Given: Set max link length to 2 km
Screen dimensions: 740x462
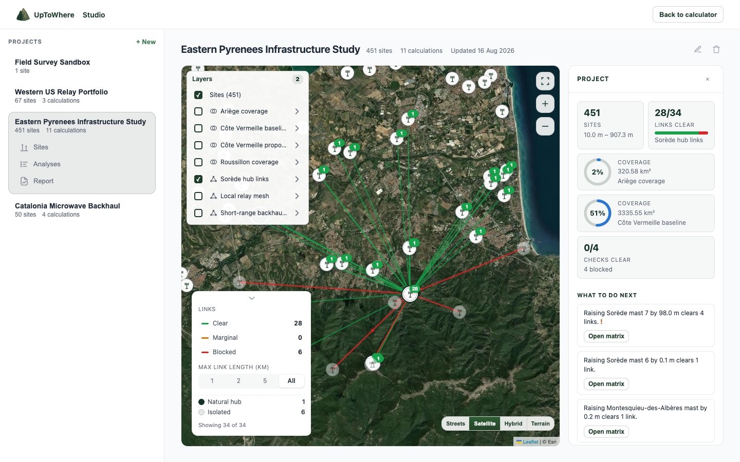Looking at the screenshot, I should 238,381.
